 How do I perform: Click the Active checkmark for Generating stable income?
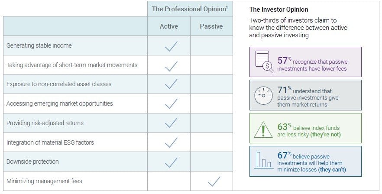click(x=171, y=46)
